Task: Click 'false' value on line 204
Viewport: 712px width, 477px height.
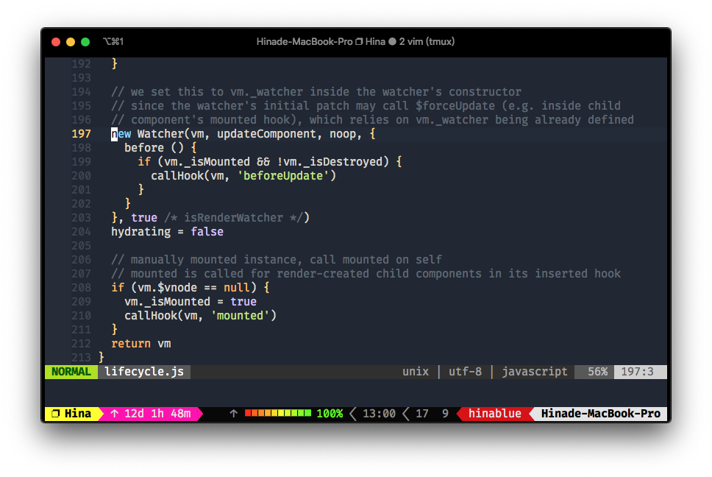Action: pos(207,232)
